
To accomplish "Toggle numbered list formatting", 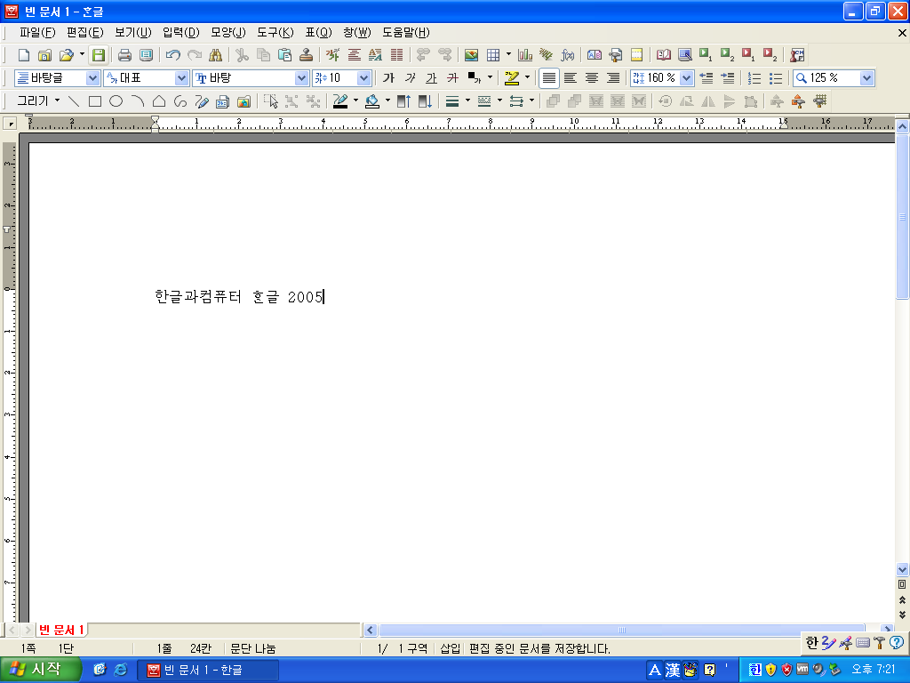I will (x=754, y=78).
